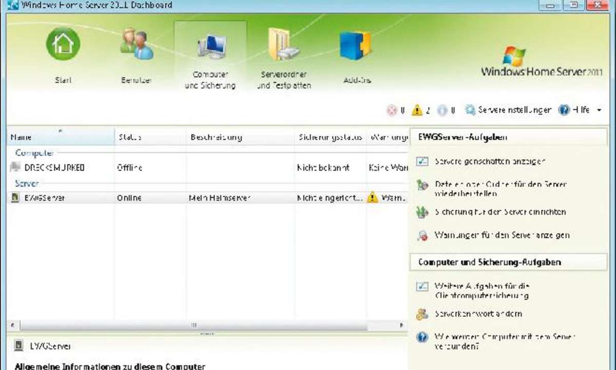Click Serverkennwort ändern keys icon

click(x=422, y=314)
